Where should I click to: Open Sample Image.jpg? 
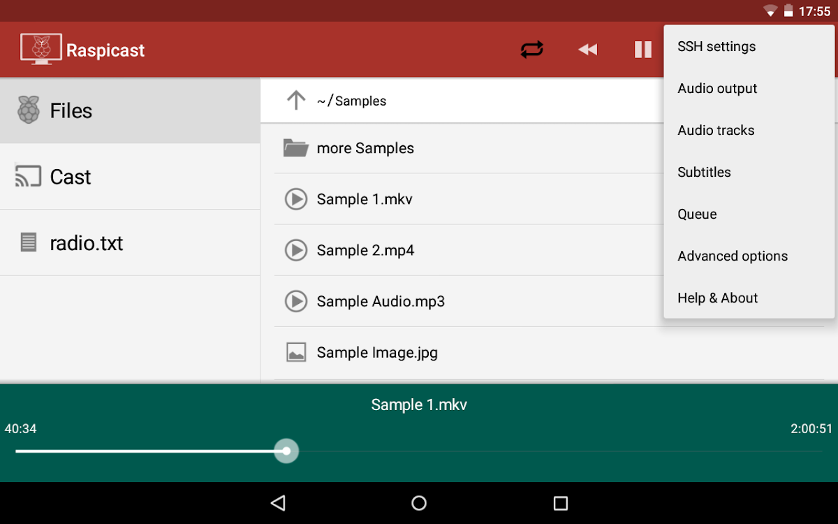pyautogui.click(x=377, y=352)
